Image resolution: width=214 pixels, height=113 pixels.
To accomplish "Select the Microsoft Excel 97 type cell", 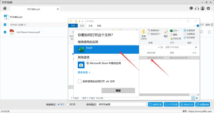I will coord(180,58).
